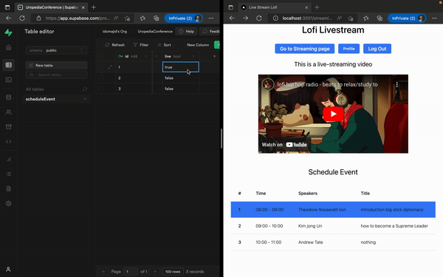
Task: Toggle the select-all rows checkbox in header
Action: tap(100, 56)
